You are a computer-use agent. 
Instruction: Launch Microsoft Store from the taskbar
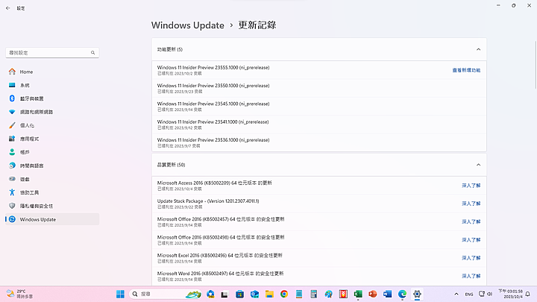click(x=239, y=294)
